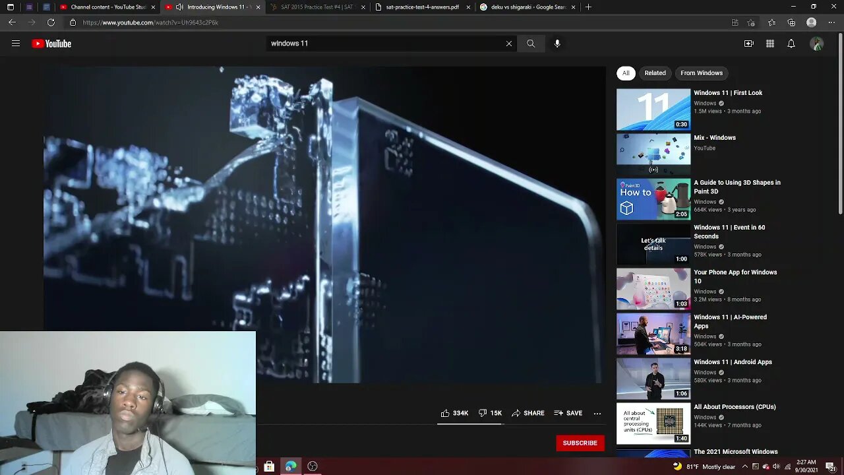Open All About Processors (CPUs) title

[735, 407]
